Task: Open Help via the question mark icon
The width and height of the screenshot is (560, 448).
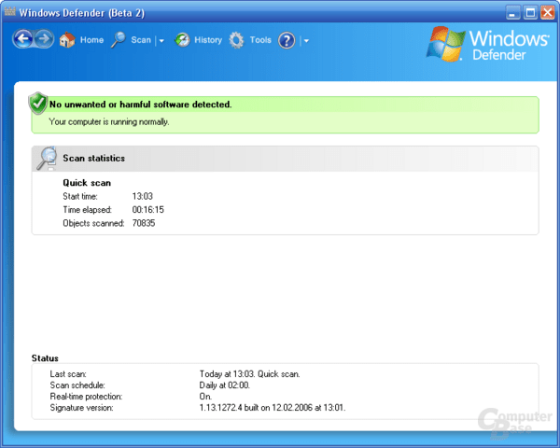Action: tap(287, 40)
